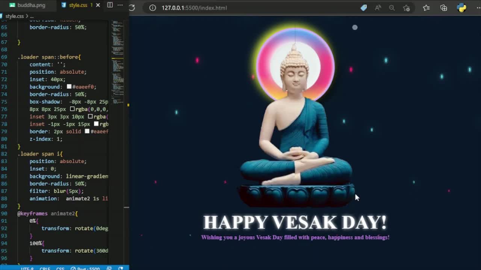
Task: Click the notifications bell in status bar
Action: click(x=121, y=268)
